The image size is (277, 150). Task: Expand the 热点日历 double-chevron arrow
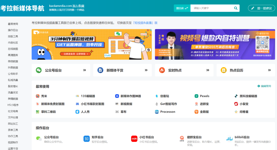(269, 70)
